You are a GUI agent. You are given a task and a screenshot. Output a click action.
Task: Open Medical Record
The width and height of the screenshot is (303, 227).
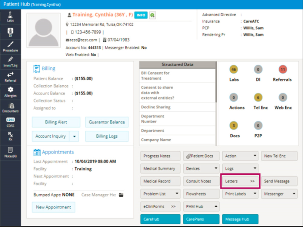(160, 181)
